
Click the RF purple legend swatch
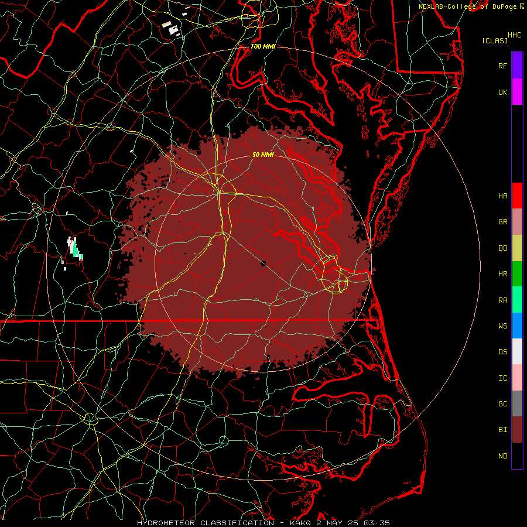point(517,66)
